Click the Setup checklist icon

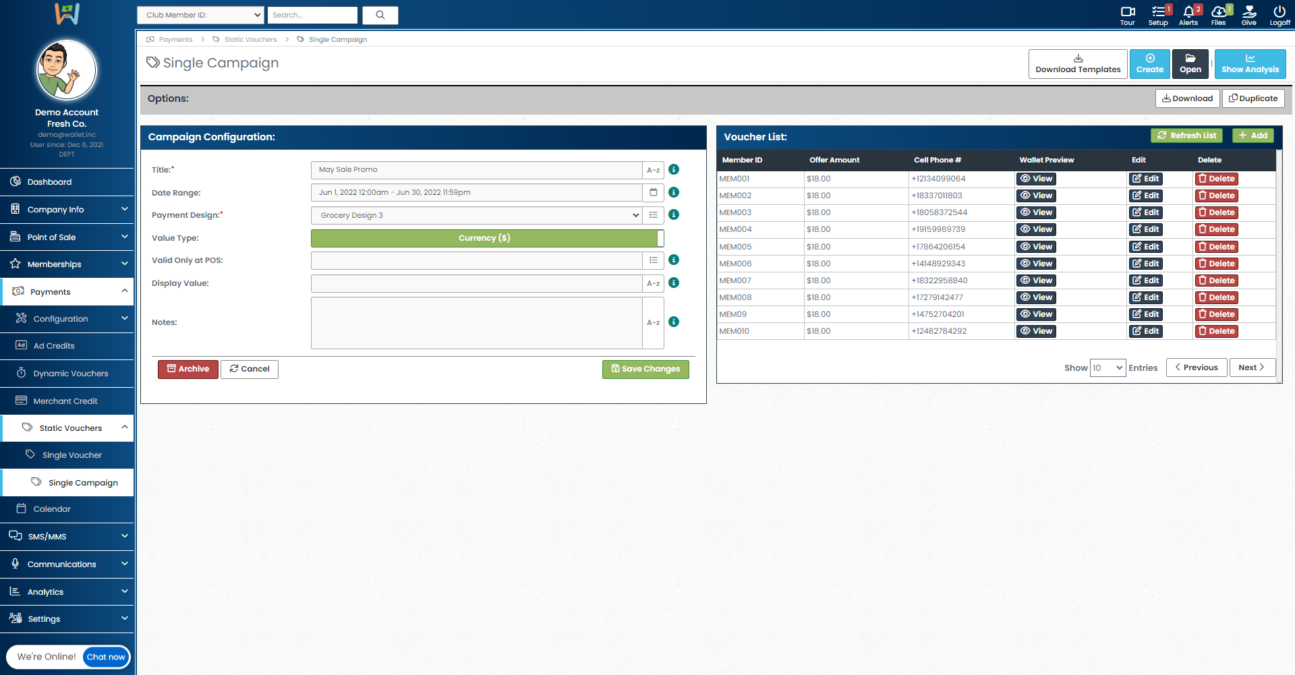pyautogui.click(x=1157, y=12)
